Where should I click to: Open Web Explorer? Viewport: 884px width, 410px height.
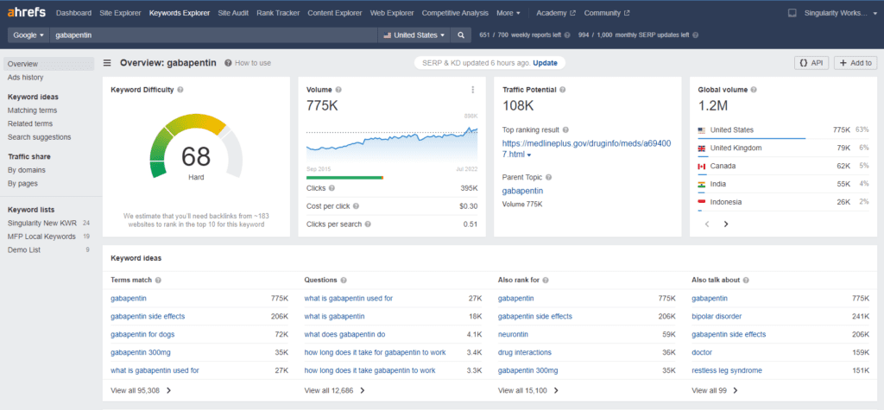pyautogui.click(x=392, y=12)
